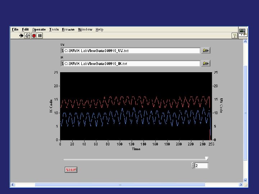259x194 pixels.
Task: Click the 100 x-axis tick value
Action: (x=119, y=144)
